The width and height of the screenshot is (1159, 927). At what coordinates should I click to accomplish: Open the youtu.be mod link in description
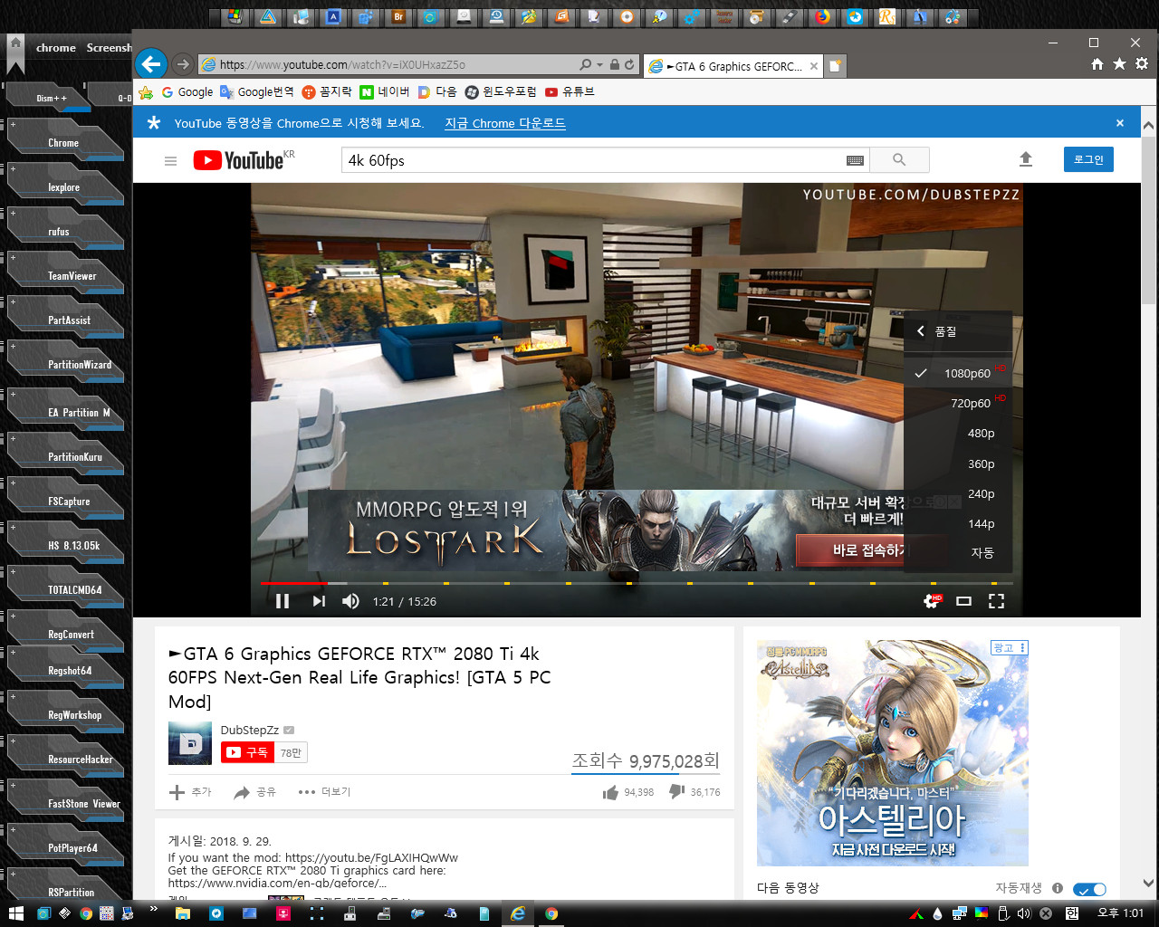tap(371, 857)
